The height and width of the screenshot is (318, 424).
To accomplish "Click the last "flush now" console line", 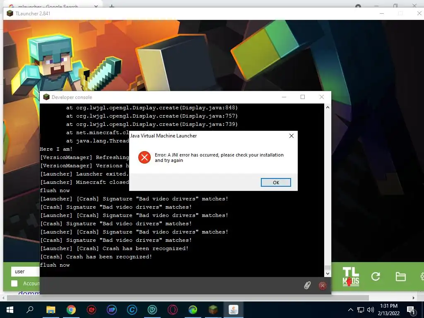I will pyautogui.click(x=55, y=265).
